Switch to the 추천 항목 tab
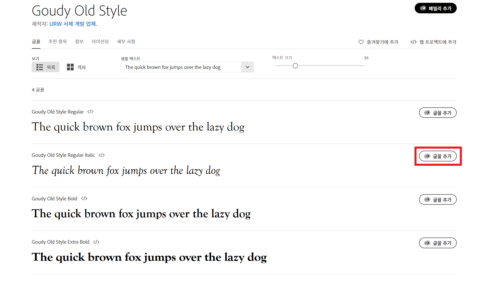This screenshot has height=289, width=489. (58, 42)
